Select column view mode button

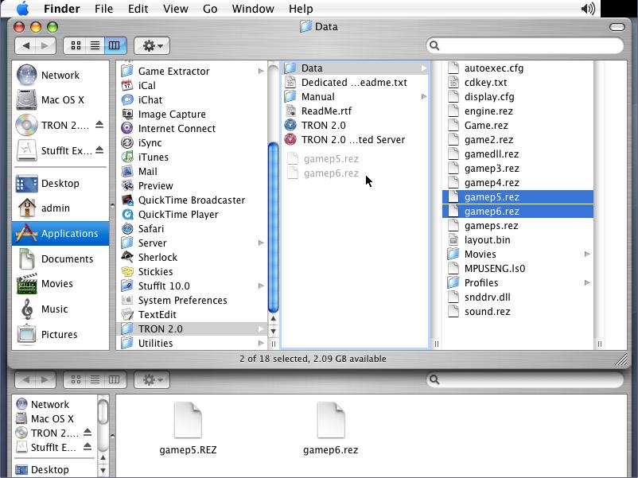(114, 45)
